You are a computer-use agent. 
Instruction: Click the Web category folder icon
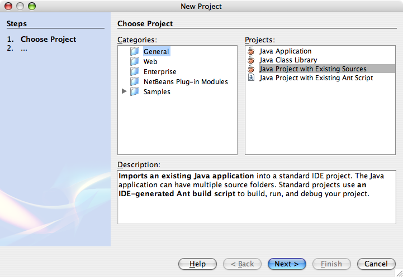pos(134,62)
